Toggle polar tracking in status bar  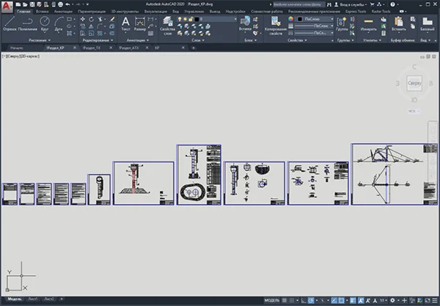pos(311,300)
